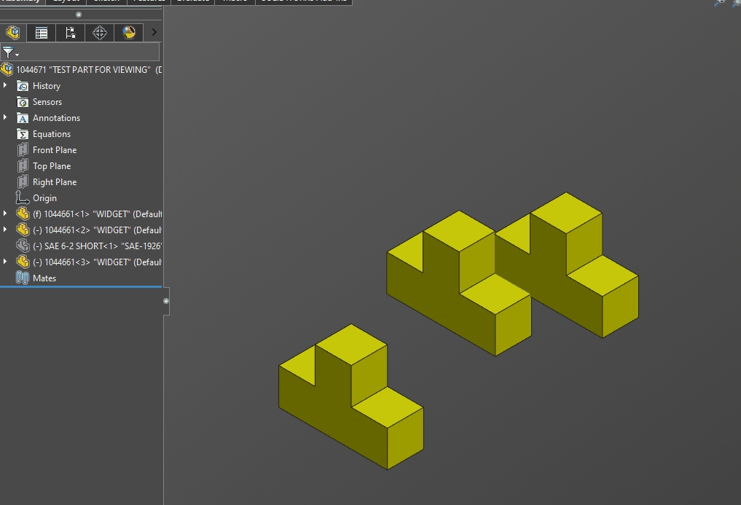The width and height of the screenshot is (741, 505).
Task: Open the DisplayManager color sphere tab
Action: [x=129, y=33]
